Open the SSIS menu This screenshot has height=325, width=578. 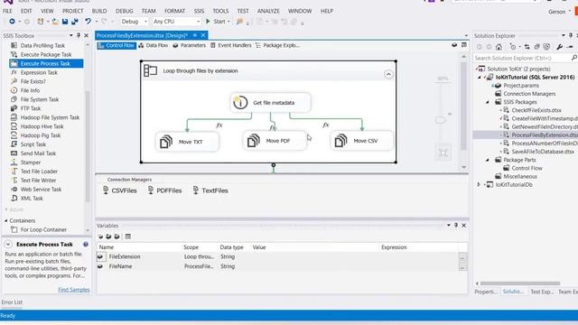[199, 11]
